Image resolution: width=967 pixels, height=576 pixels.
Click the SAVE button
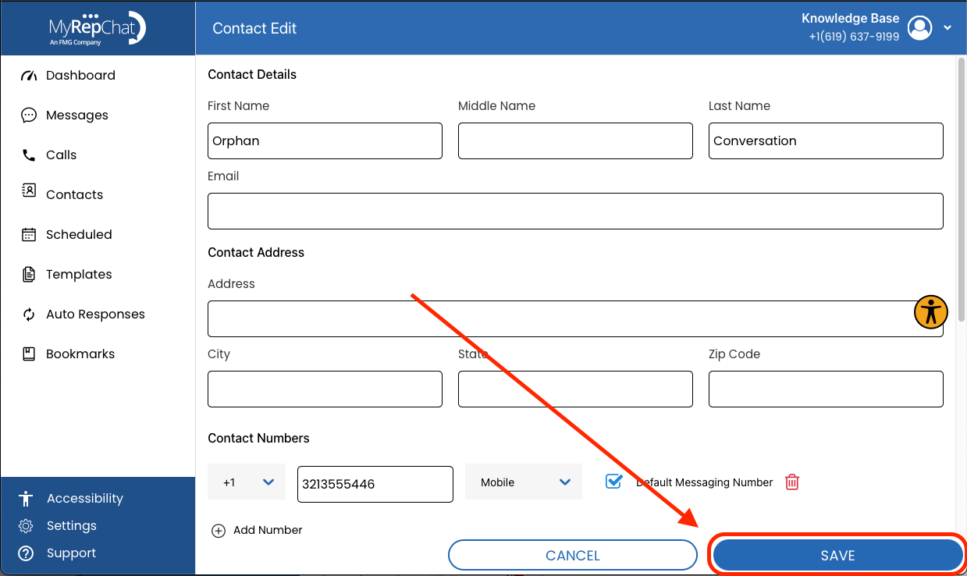tap(837, 556)
